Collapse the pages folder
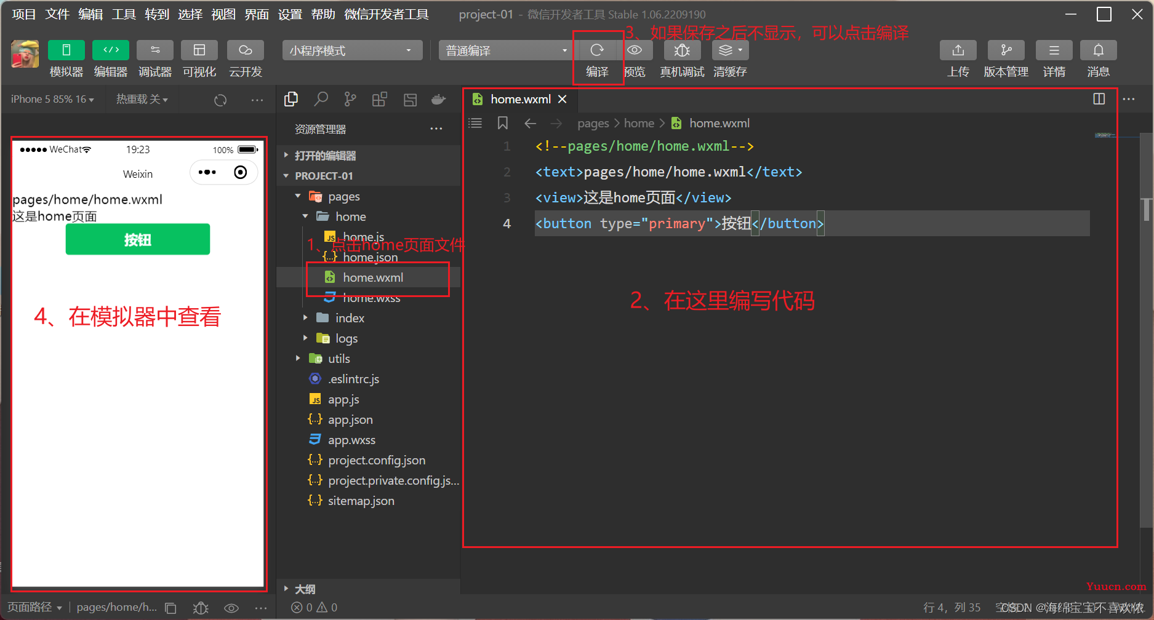Screen dimensions: 1154x620 tap(368, 197)
